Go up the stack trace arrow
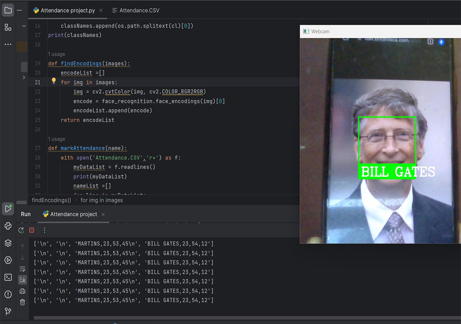Viewport: 461px width, 324px height. coord(22,246)
